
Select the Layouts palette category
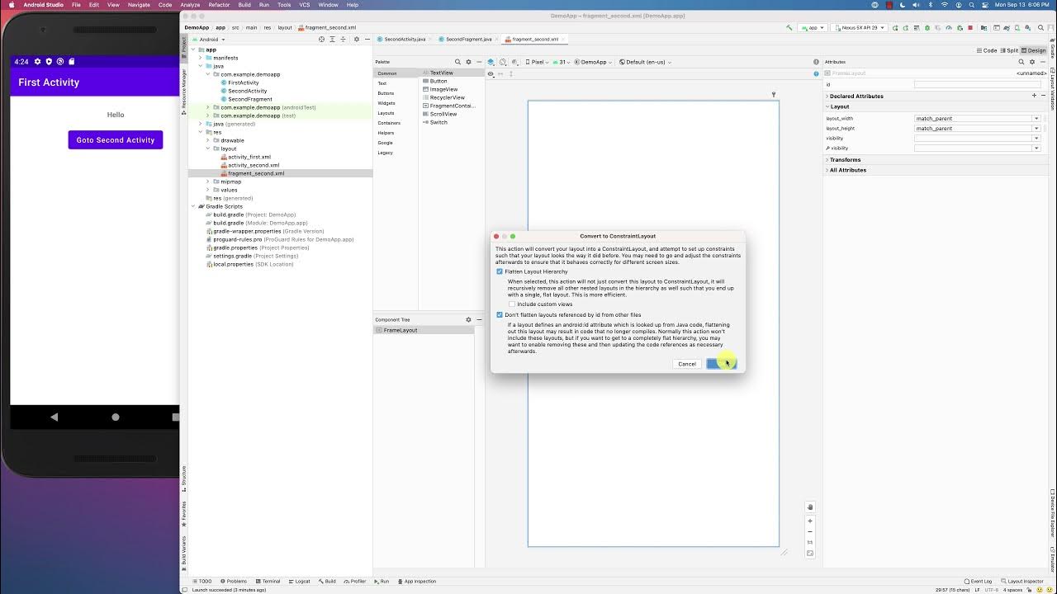(386, 113)
